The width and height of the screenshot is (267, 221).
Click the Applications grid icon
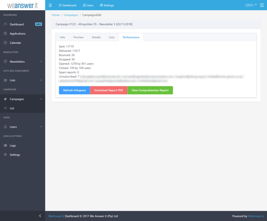click(5, 34)
